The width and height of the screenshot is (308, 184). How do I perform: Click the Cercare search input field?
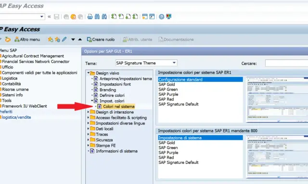tap(286, 63)
